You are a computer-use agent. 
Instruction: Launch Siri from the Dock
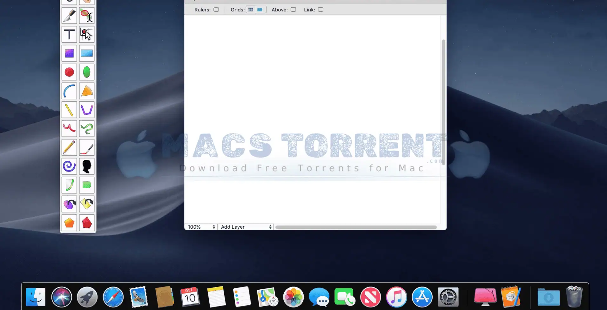point(62,297)
